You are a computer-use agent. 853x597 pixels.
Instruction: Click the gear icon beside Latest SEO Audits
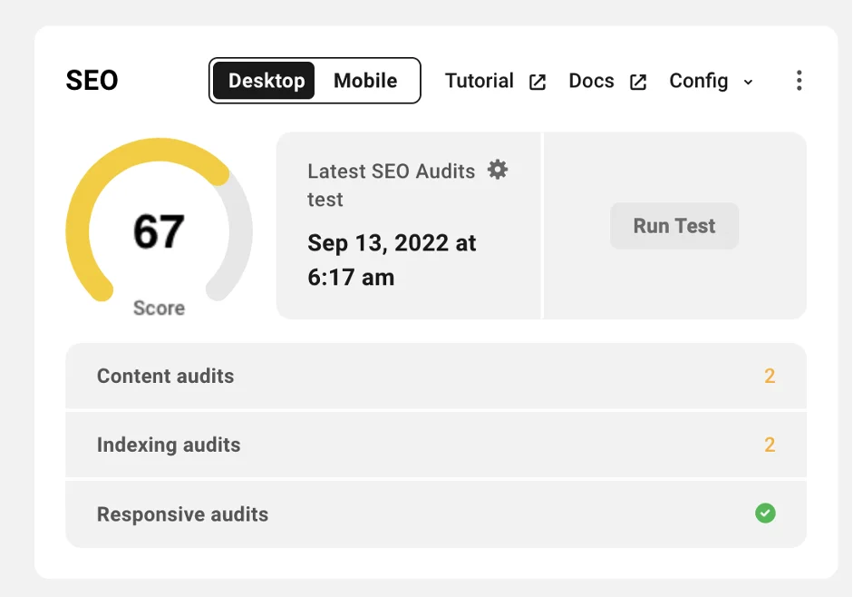point(498,170)
